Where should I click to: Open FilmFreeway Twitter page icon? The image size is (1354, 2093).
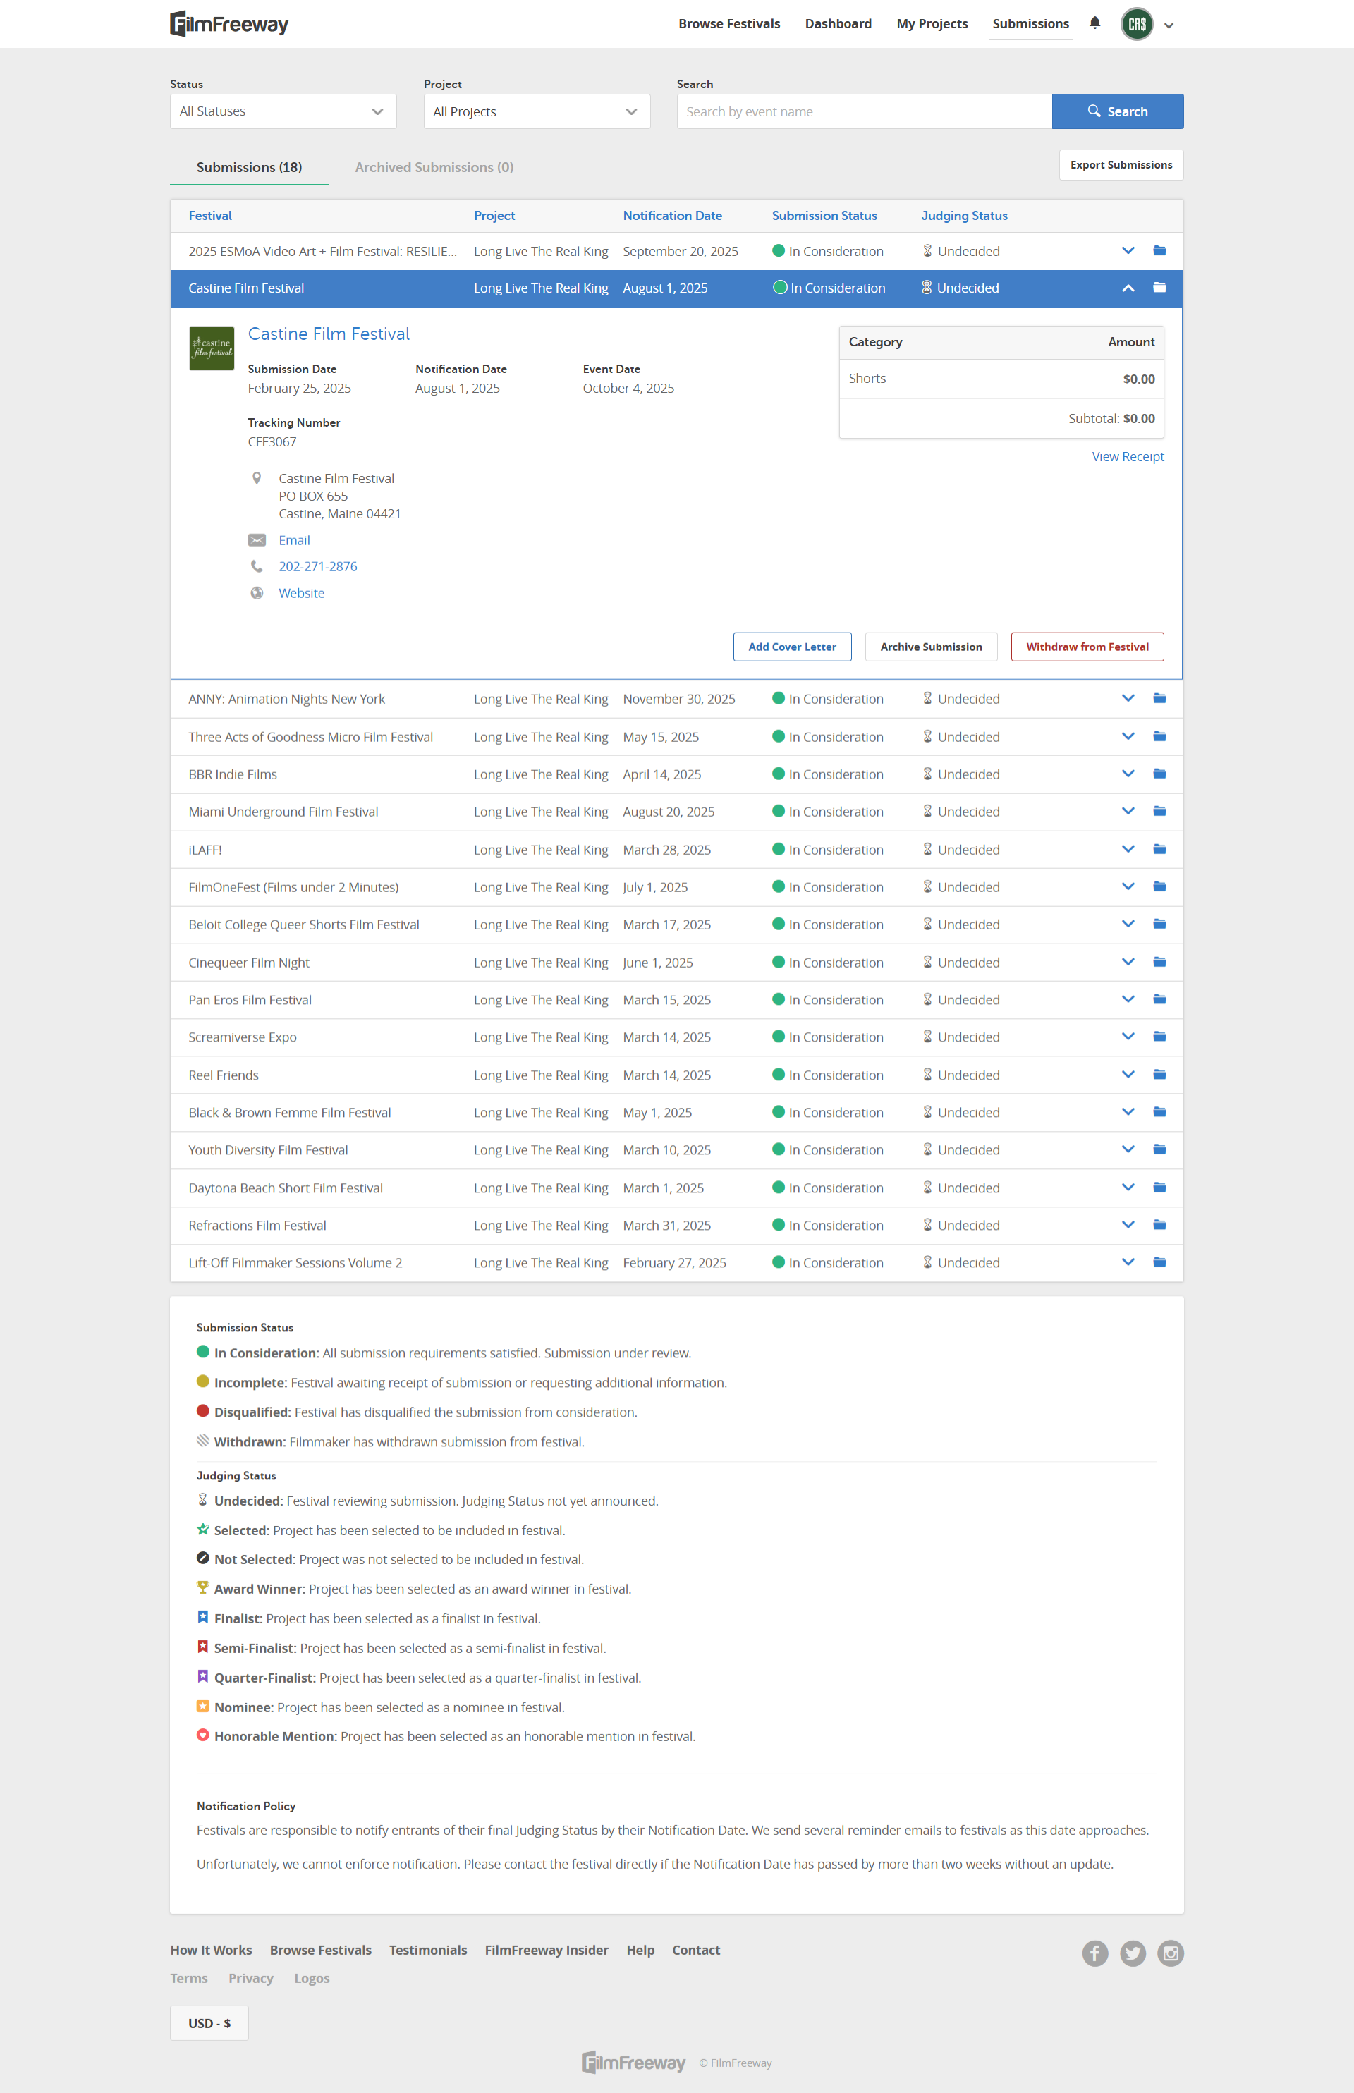click(x=1133, y=1953)
